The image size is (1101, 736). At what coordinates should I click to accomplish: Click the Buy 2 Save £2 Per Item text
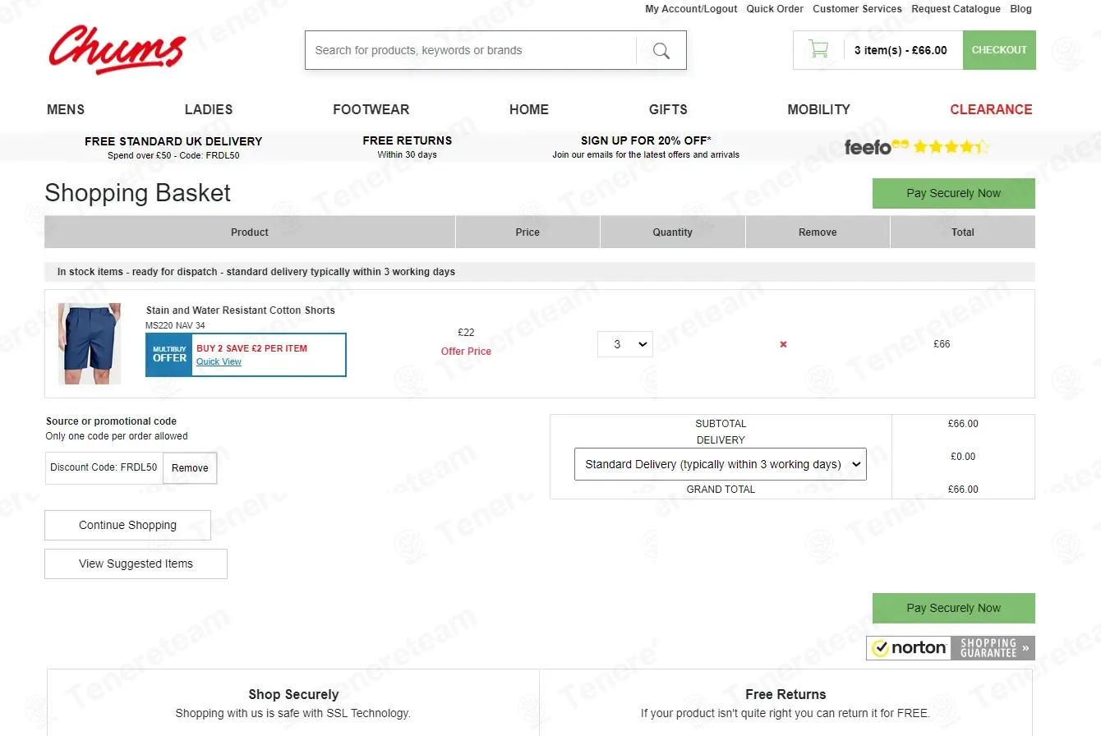click(x=251, y=348)
